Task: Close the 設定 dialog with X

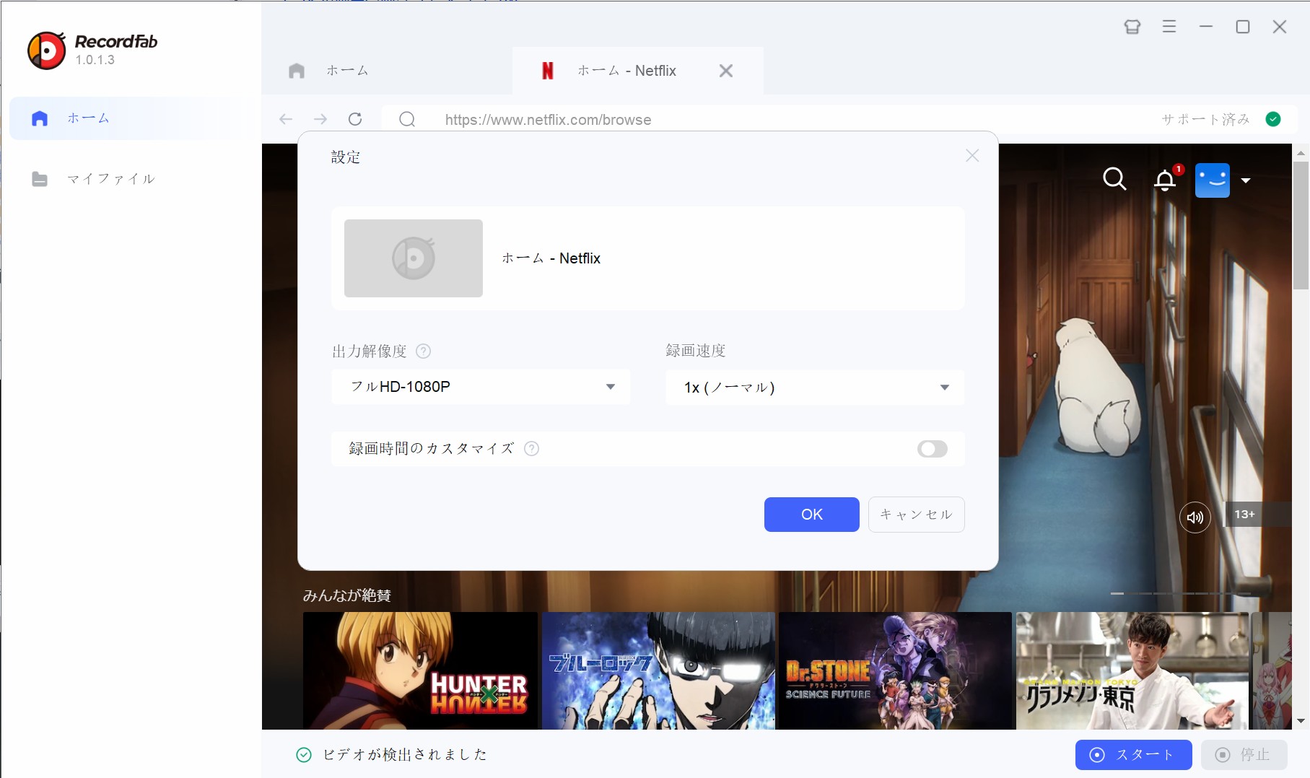Action: pos(972,155)
